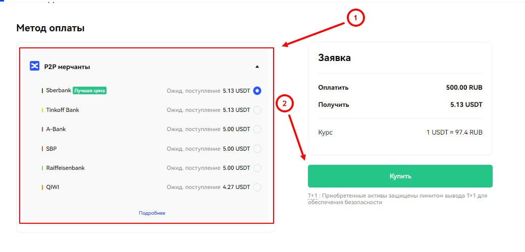
Task: Click the blue P2P merchants logo icon
Action: click(x=34, y=67)
